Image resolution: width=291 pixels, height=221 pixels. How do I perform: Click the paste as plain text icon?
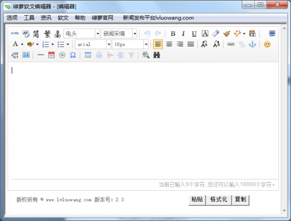click(252, 33)
